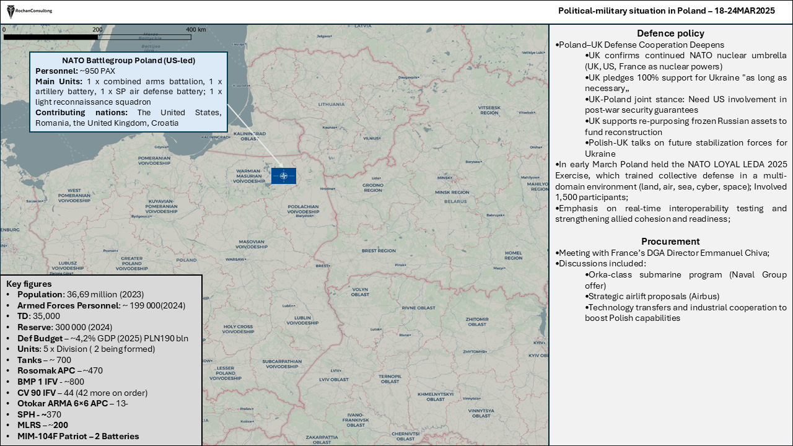Click the 'MINSK REGION' map label
The height and width of the screenshot is (446, 793).
pos(452,193)
